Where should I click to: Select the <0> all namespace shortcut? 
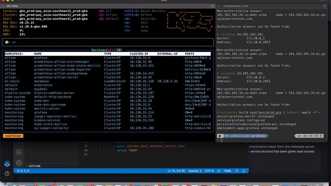point(105,11)
